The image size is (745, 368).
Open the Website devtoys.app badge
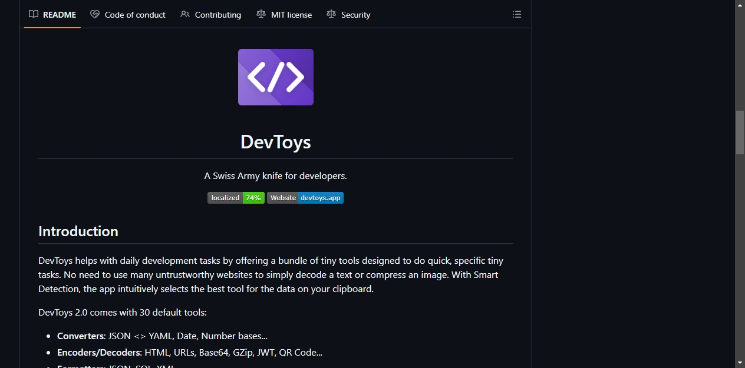pos(305,198)
